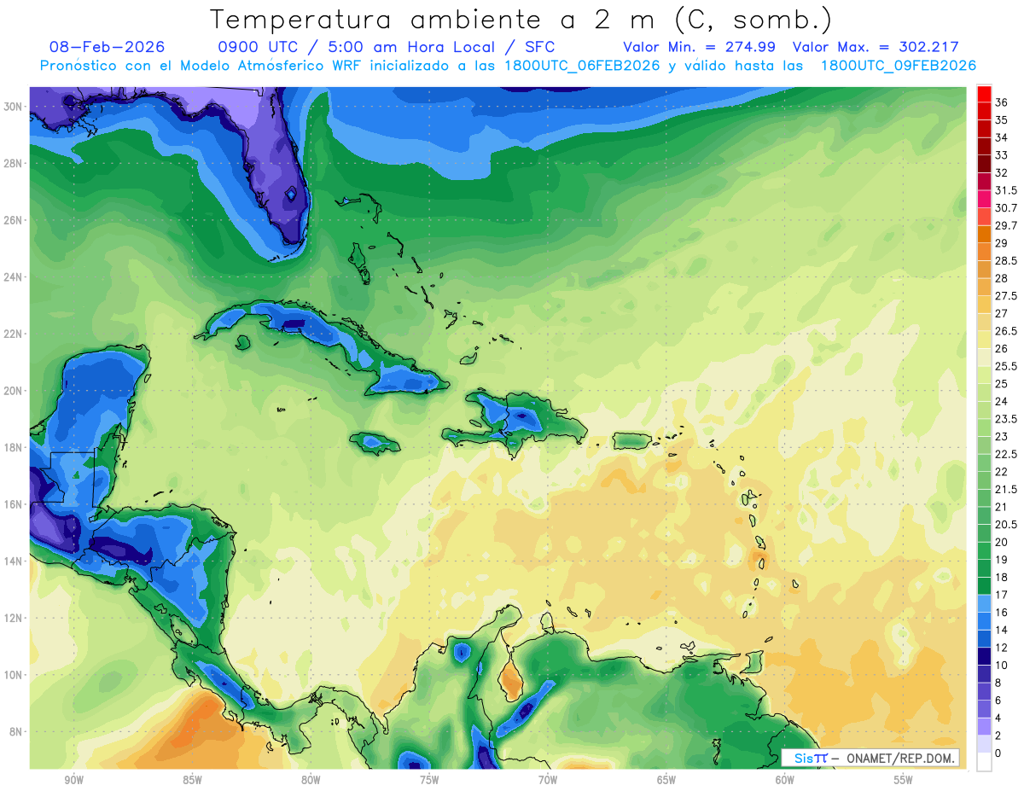Click the colorbar label '30.7'

pos(1006,208)
